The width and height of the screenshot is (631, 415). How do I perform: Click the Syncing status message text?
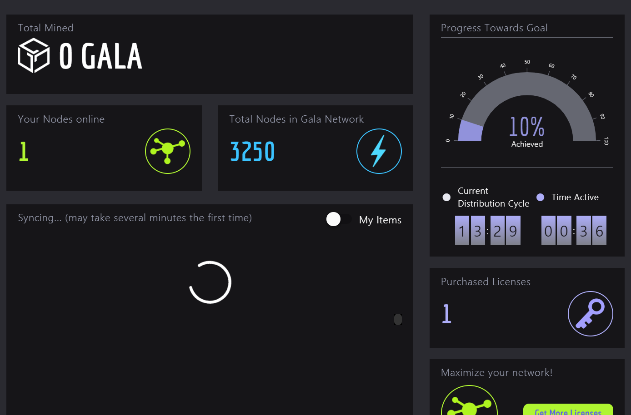pyautogui.click(x=135, y=218)
